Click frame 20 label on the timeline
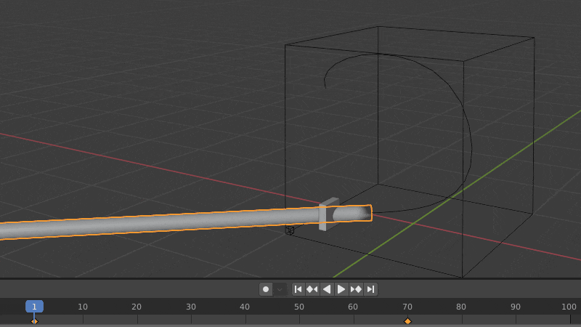 [137, 307]
